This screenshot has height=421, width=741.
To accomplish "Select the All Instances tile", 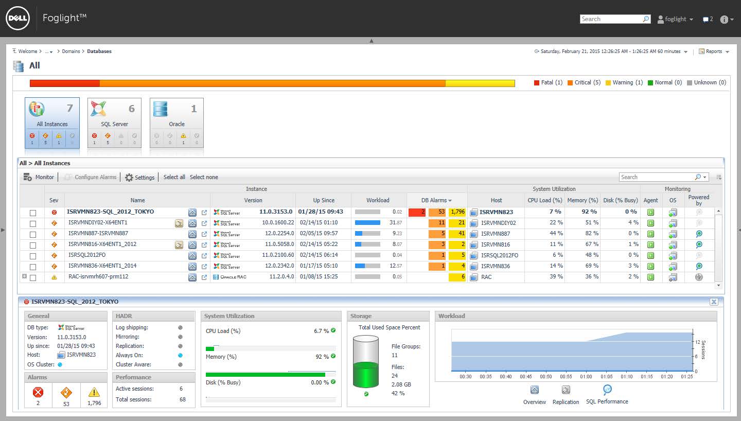I will (x=52, y=123).
